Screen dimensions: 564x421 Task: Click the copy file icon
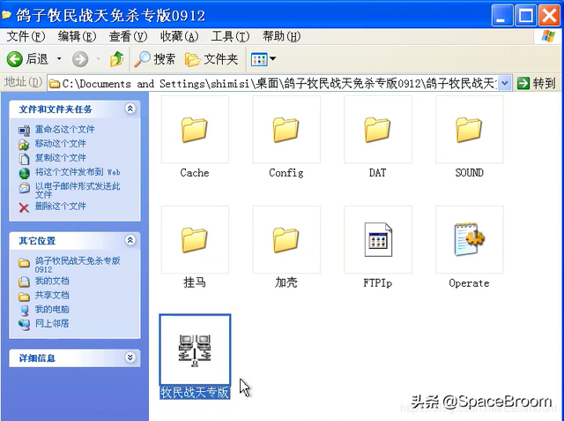(x=24, y=159)
